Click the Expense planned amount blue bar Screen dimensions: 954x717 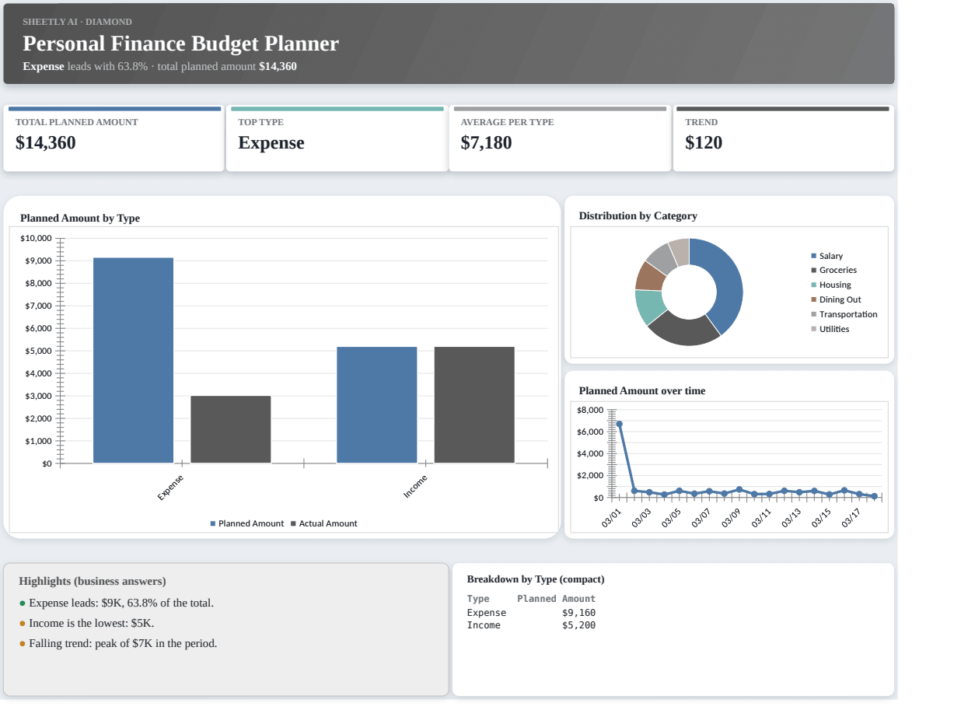pyautogui.click(x=133, y=360)
